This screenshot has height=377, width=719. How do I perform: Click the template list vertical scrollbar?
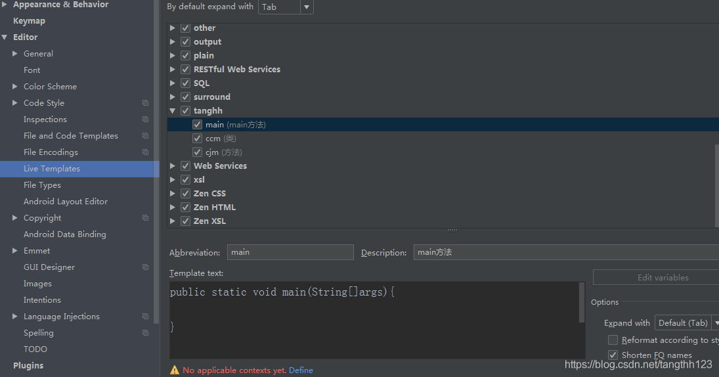pyautogui.click(x=716, y=184)
